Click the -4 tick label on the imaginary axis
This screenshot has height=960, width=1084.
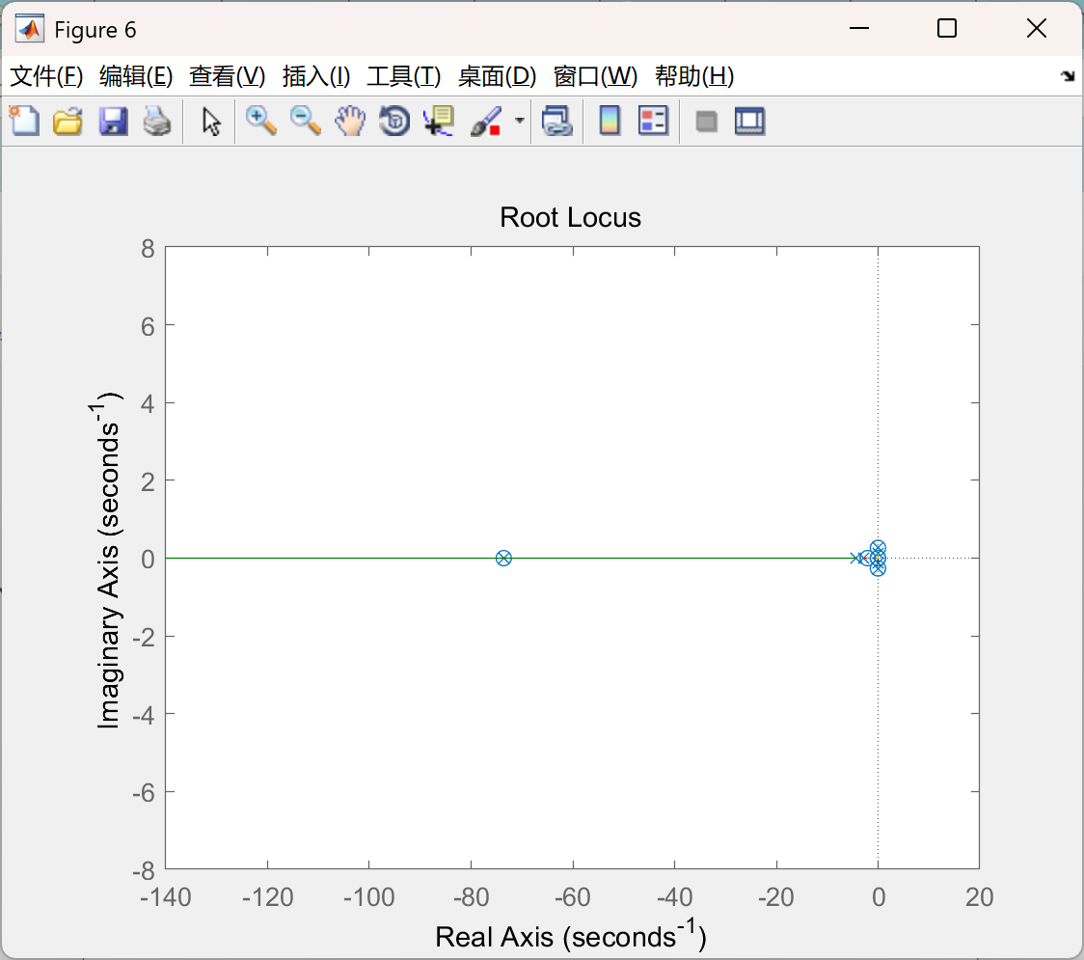(144, 715)
